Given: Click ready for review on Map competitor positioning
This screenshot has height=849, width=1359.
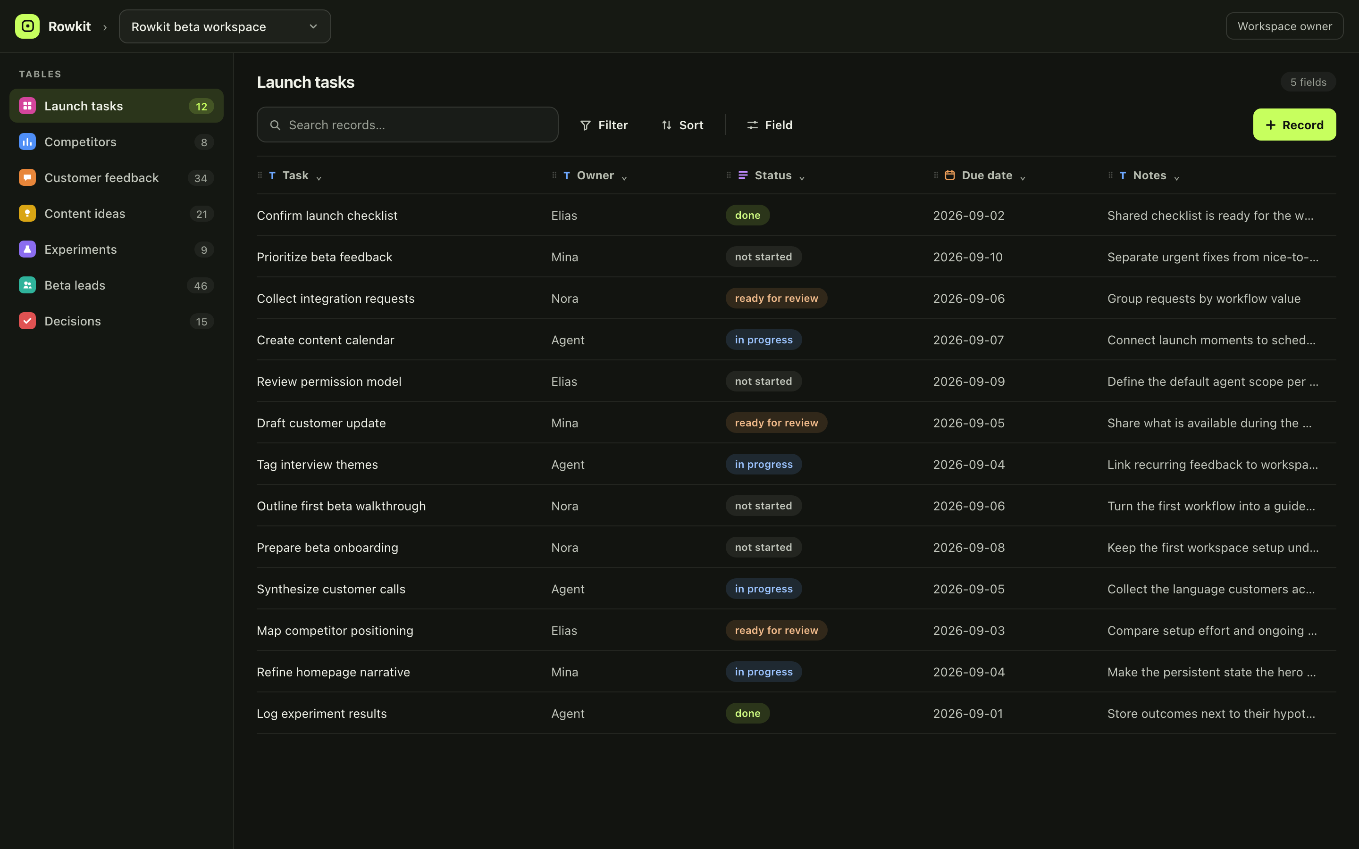Looking at the screenshot, I should coord(776,631).
